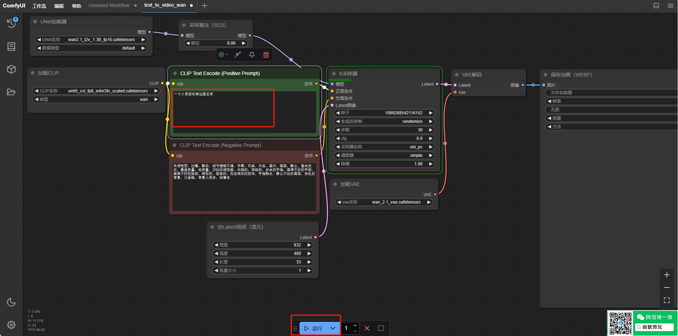The width and height of the screenshot is (678, 336).
Task: Collapse the K采样器 node via its dot
Action: pyautogui.click(x=334, y=74)
